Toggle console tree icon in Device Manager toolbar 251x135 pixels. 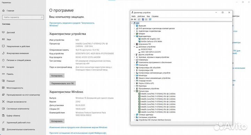coord(139,19)
